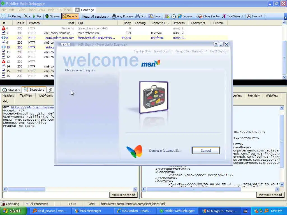Select the warning icon of session 13

tap(3, 61)
